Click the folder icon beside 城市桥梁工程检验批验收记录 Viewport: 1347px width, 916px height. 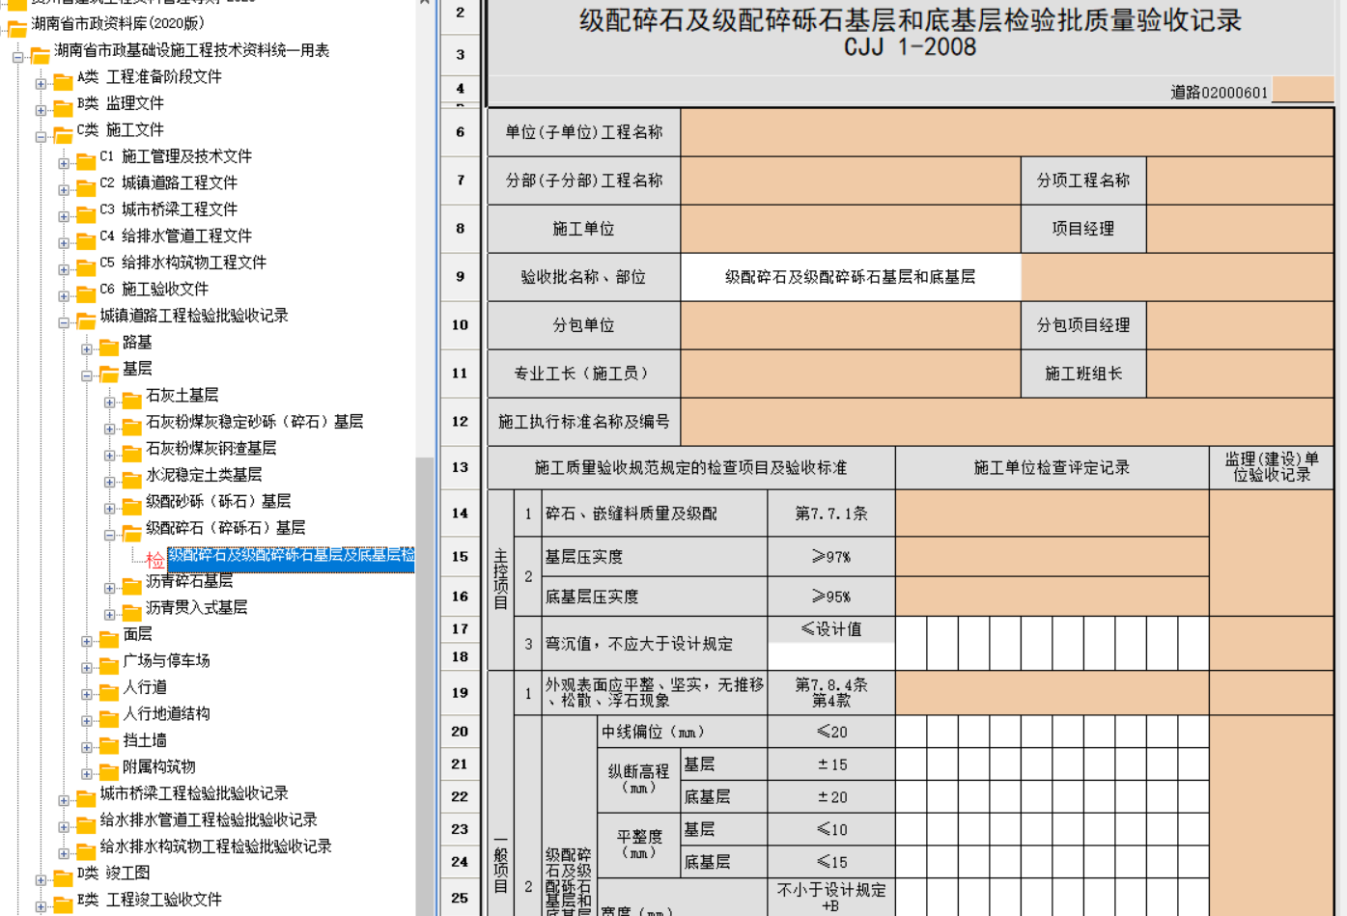coord(86,797)
